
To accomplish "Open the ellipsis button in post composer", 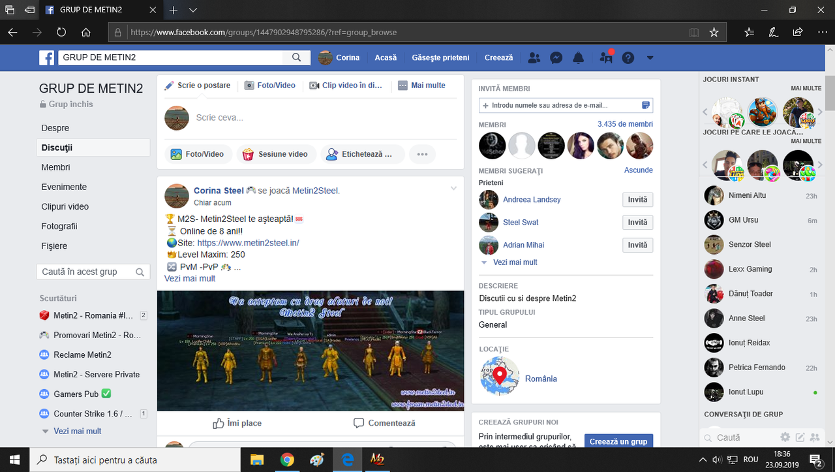I will click(x=422, y=154).
